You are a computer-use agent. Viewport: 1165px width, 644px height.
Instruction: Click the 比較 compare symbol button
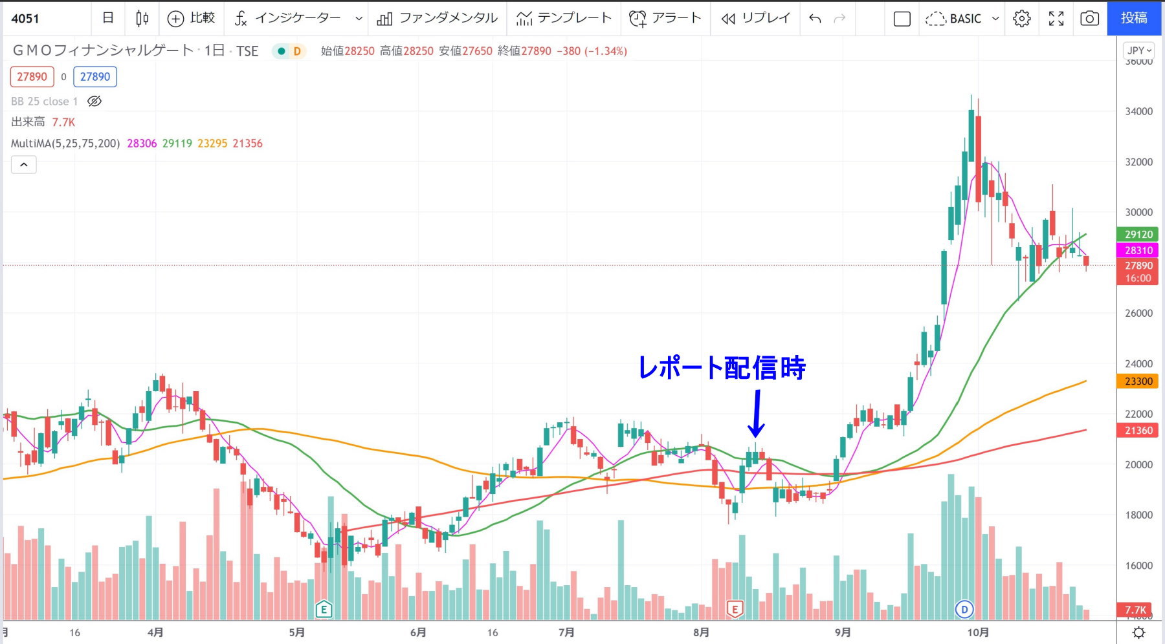click(x=191, y=18)
